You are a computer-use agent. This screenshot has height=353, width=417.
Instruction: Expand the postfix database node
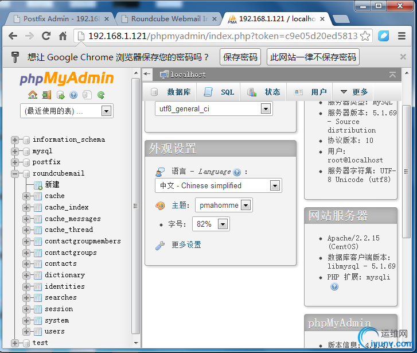(15, 162)
